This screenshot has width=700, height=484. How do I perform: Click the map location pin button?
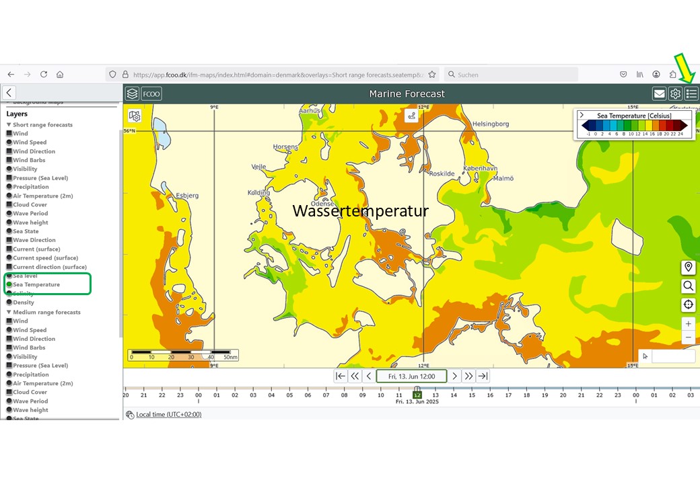(x=688, y=268)
